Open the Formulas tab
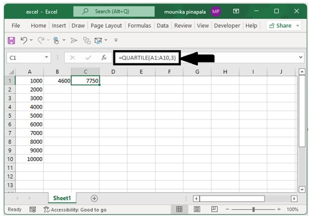The width and height of the screenshot is (309, 217). [139, 25]
